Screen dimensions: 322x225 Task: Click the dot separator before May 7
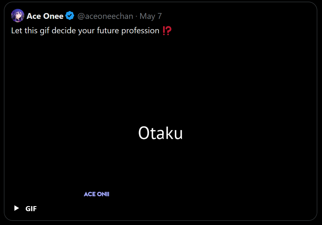tap(136, 16)
